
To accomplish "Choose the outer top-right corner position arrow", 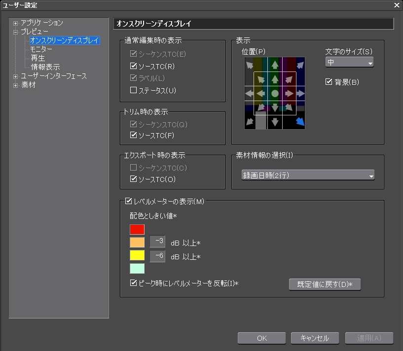I will point(300,65).
